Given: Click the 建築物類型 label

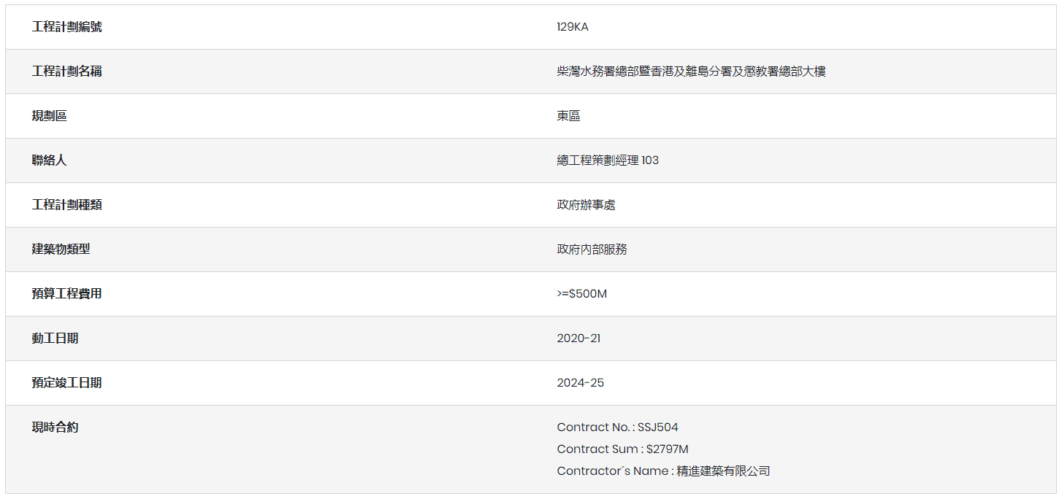Looking at the screenshot, I should 61,249.
